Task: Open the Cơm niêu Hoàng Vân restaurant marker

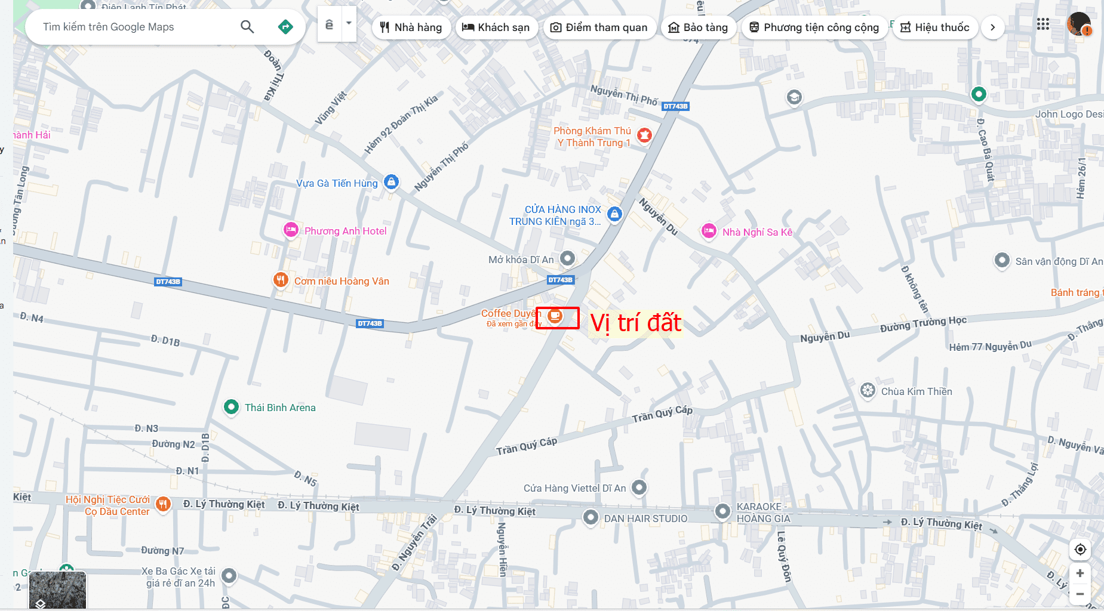Action: coord(281,279)
